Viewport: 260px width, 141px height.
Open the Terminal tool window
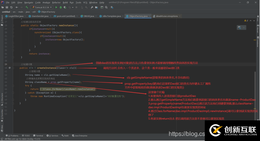pyautogui.click(x=38, y=136)
